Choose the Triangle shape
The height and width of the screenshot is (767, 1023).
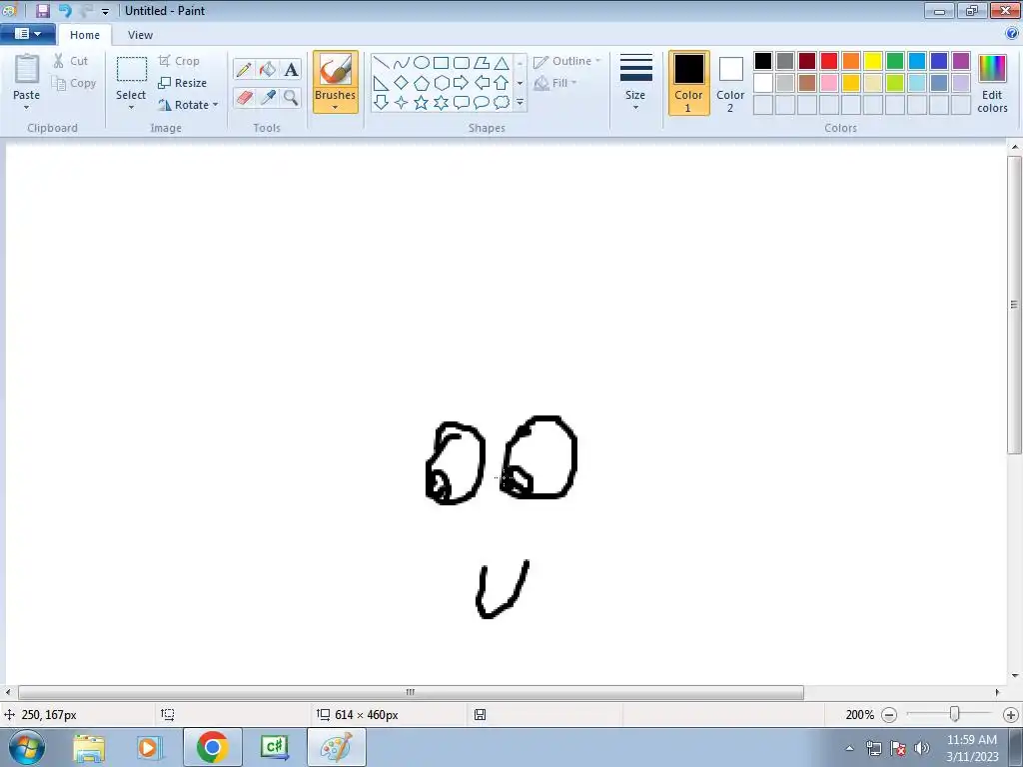pyautogui.click(x=502, y=63)
